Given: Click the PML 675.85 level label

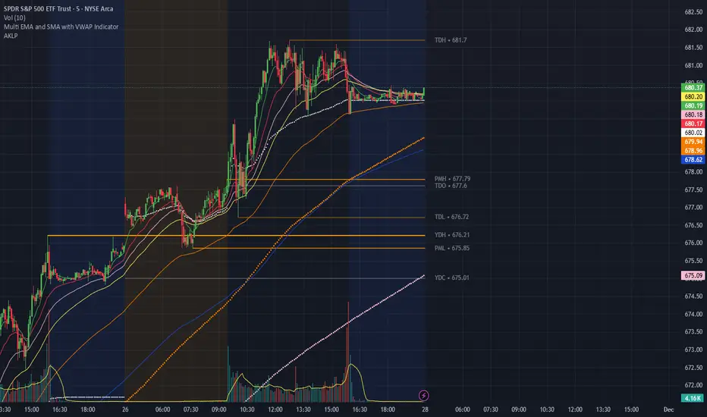Looking at the screenshot, I should pos(452,248).
